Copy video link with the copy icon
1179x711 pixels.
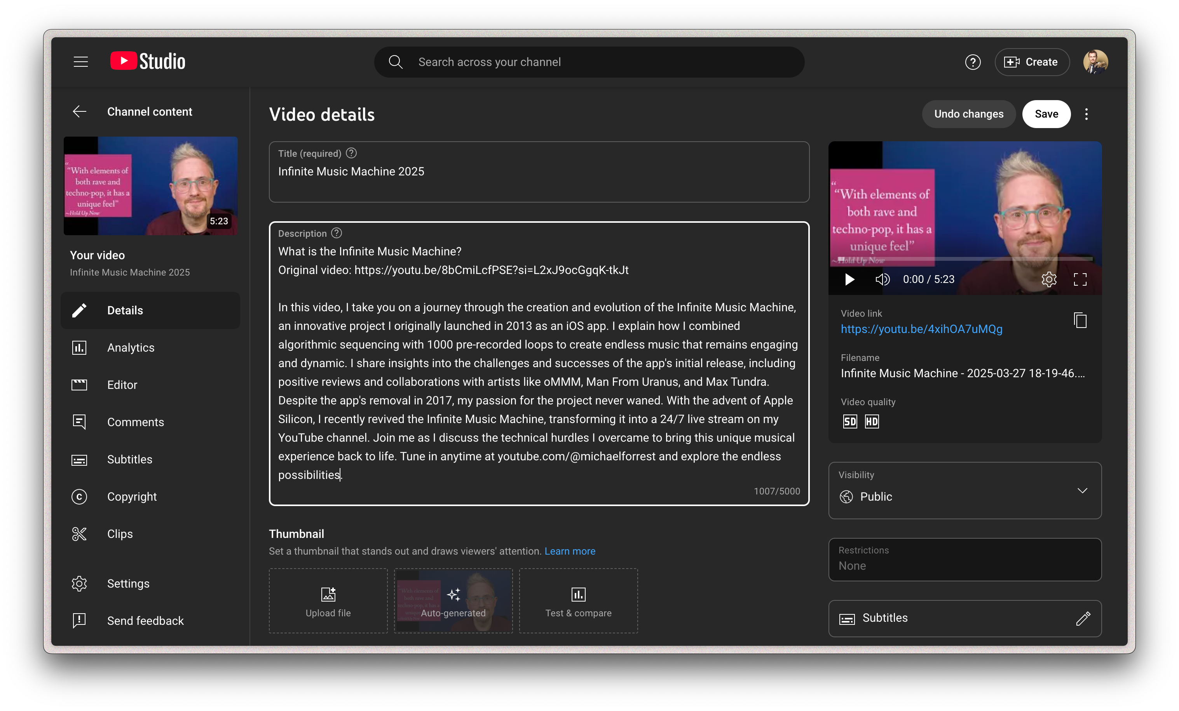tap(1080, 320)
